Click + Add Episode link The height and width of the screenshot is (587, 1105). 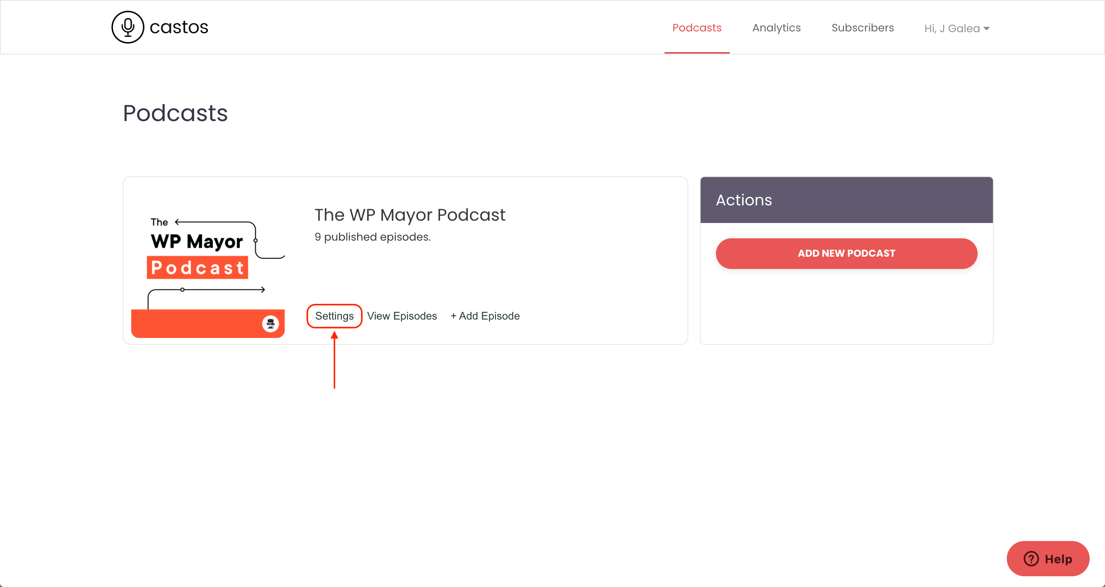click(x=485, y=316)
